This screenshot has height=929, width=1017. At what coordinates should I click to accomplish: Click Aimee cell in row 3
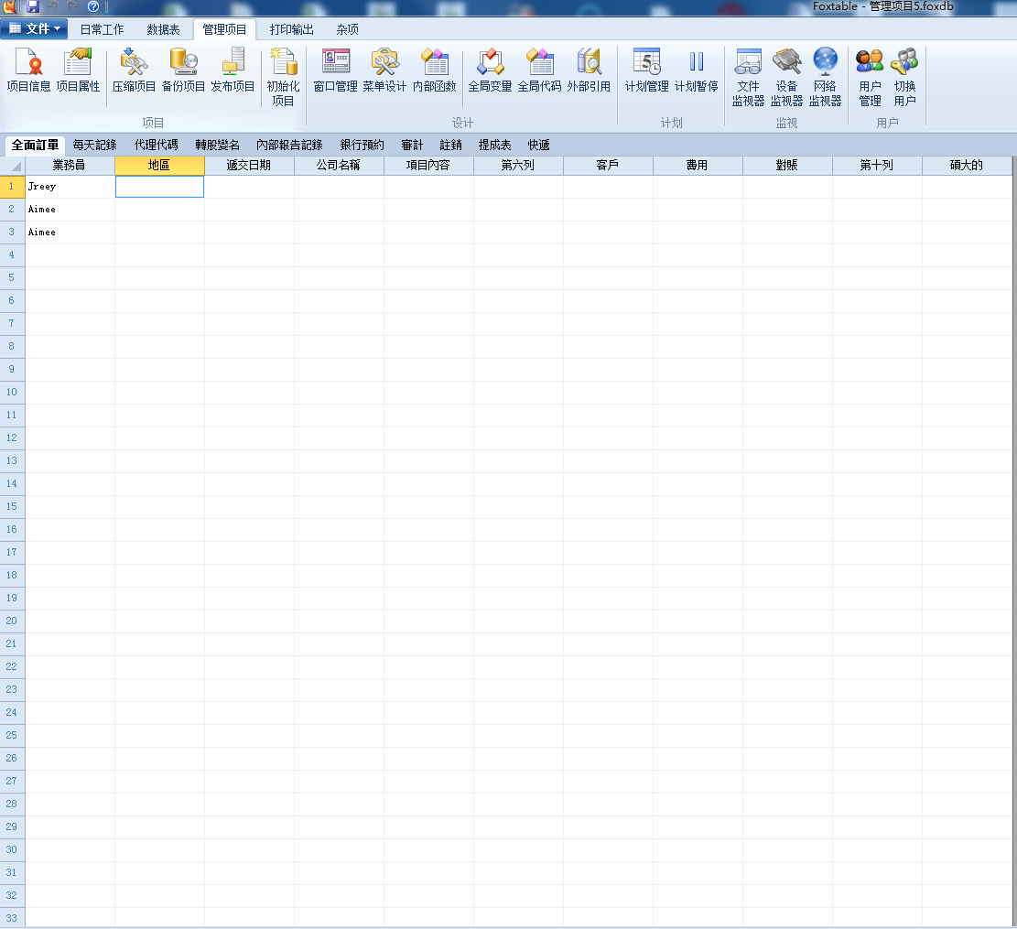[x=70, y=232]
